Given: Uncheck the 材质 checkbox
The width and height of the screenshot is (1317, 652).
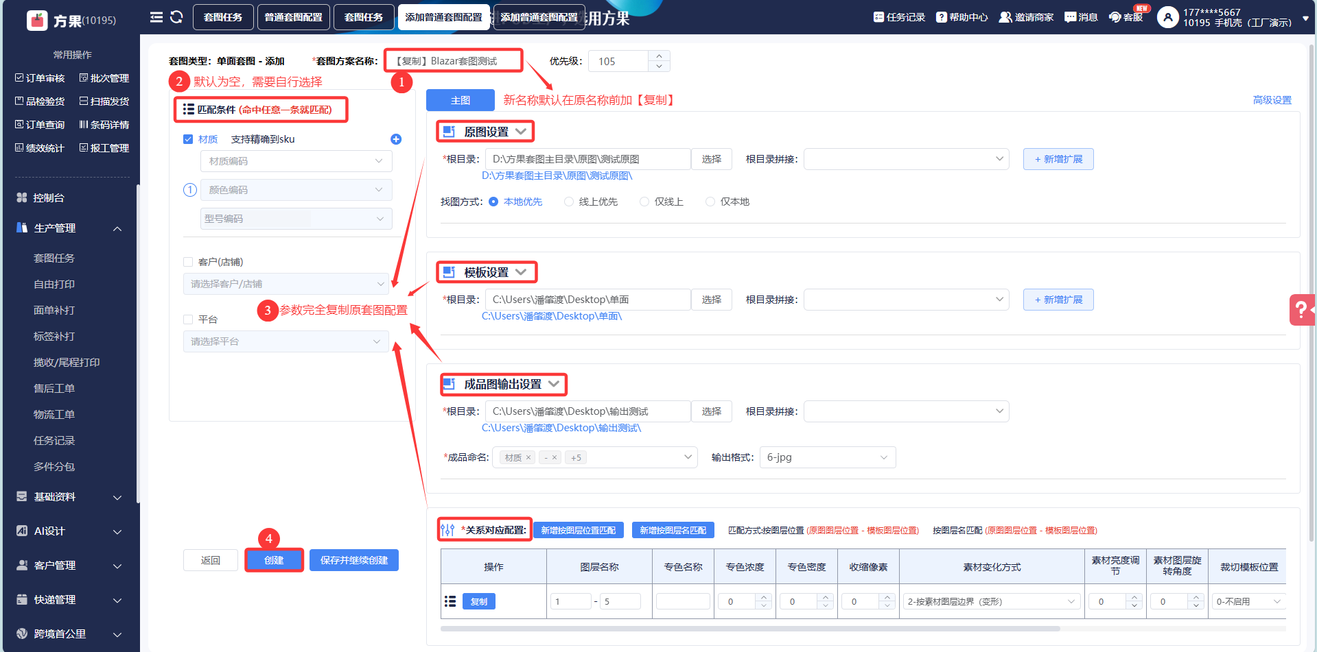Looking at the screenshot, I should coord(188,139).
